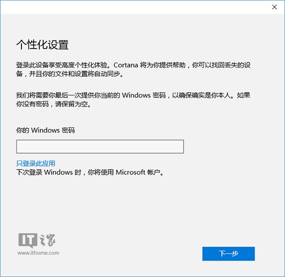The height and width of the screenshot is (277, 285).
Task: Click text 下次登录 Windows 时,你将使用 Microsoft 帐户
Action: [x=90, y=172]
